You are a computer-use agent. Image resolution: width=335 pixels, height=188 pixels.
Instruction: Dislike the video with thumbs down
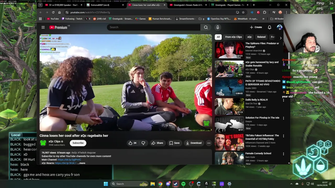click(x=143, y=143)
